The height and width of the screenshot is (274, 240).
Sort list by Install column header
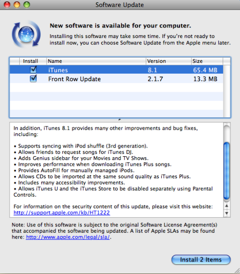pos(33,61)
